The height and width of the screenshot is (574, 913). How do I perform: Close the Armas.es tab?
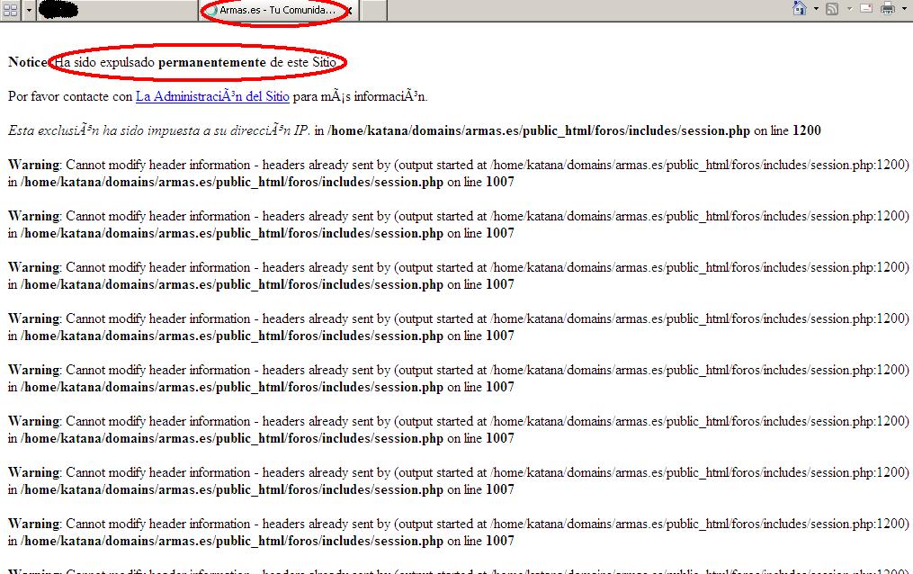point(350,10)
